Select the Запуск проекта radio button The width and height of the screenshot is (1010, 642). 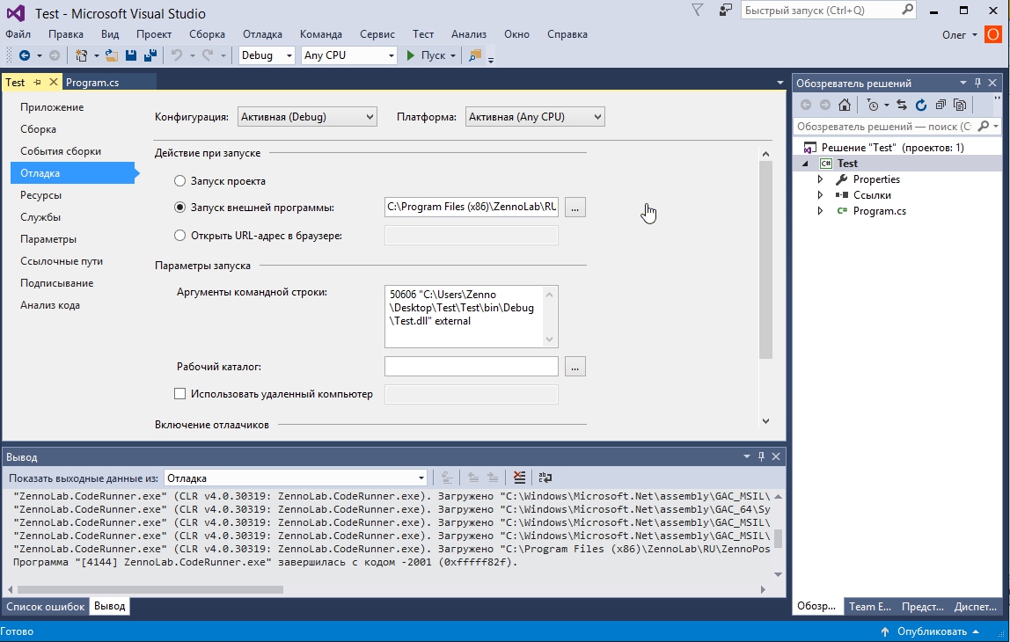180,181
